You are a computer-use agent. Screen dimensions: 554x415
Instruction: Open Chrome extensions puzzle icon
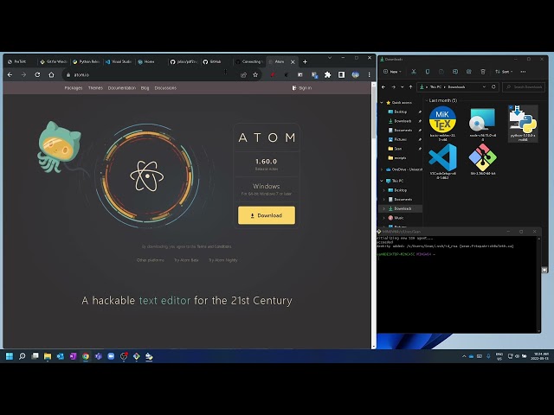327,75
